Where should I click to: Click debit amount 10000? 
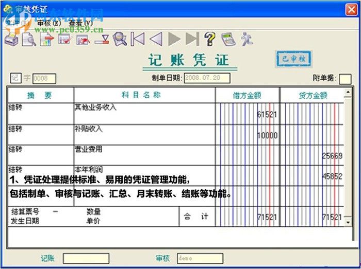[267, 135]
